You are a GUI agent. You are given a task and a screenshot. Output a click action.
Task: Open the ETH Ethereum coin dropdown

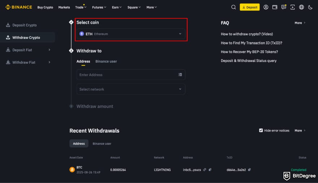pyautogui.click(x=131, y=34)
